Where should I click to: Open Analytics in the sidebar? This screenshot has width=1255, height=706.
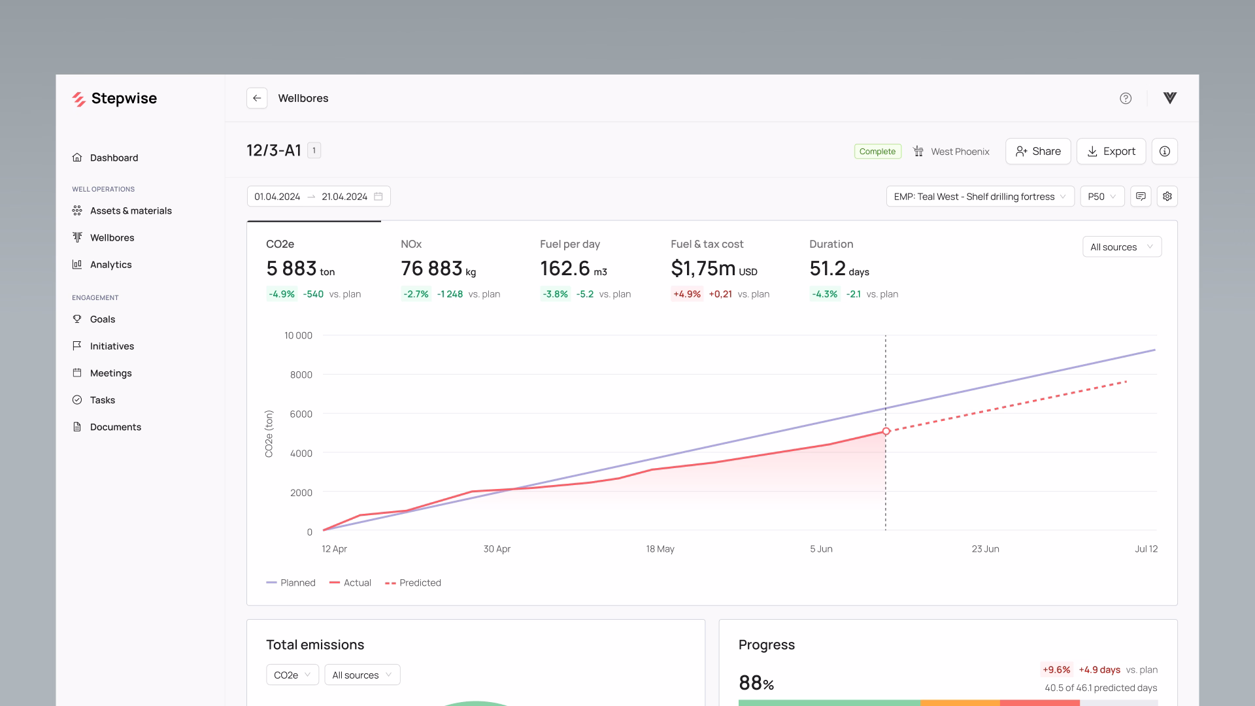[x=110, y=264]
